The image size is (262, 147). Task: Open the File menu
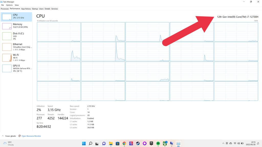(x=2, y=5)
